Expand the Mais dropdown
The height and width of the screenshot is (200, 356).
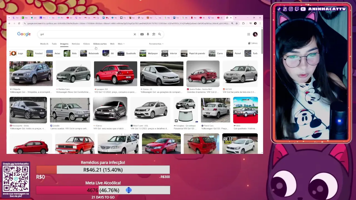[x=121, y=44]
